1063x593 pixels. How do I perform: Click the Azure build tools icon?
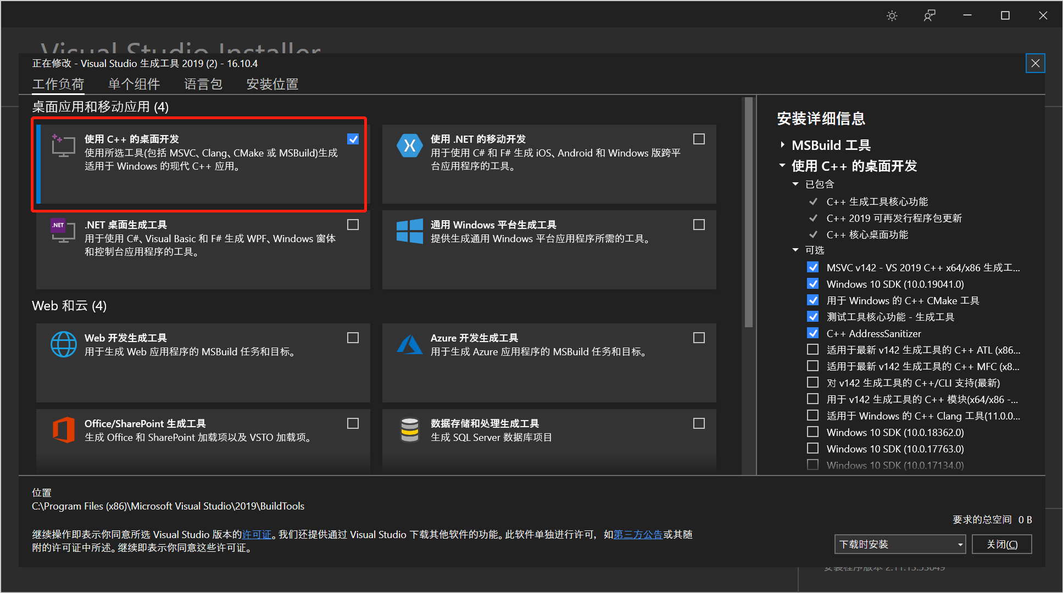409,344
